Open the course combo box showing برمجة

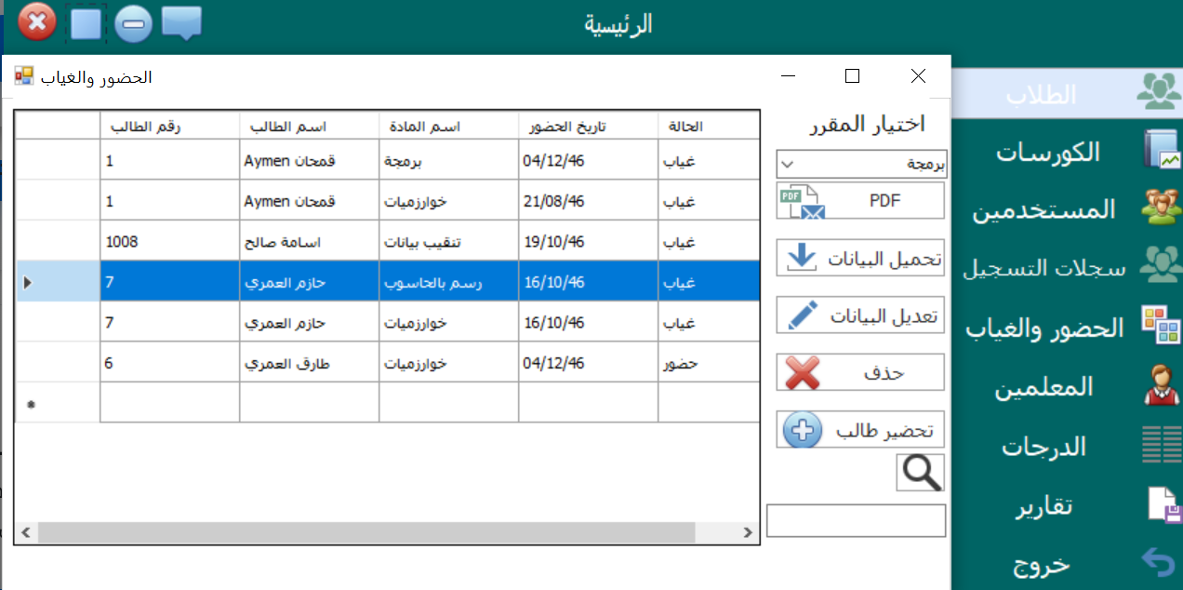coord(861,165)
